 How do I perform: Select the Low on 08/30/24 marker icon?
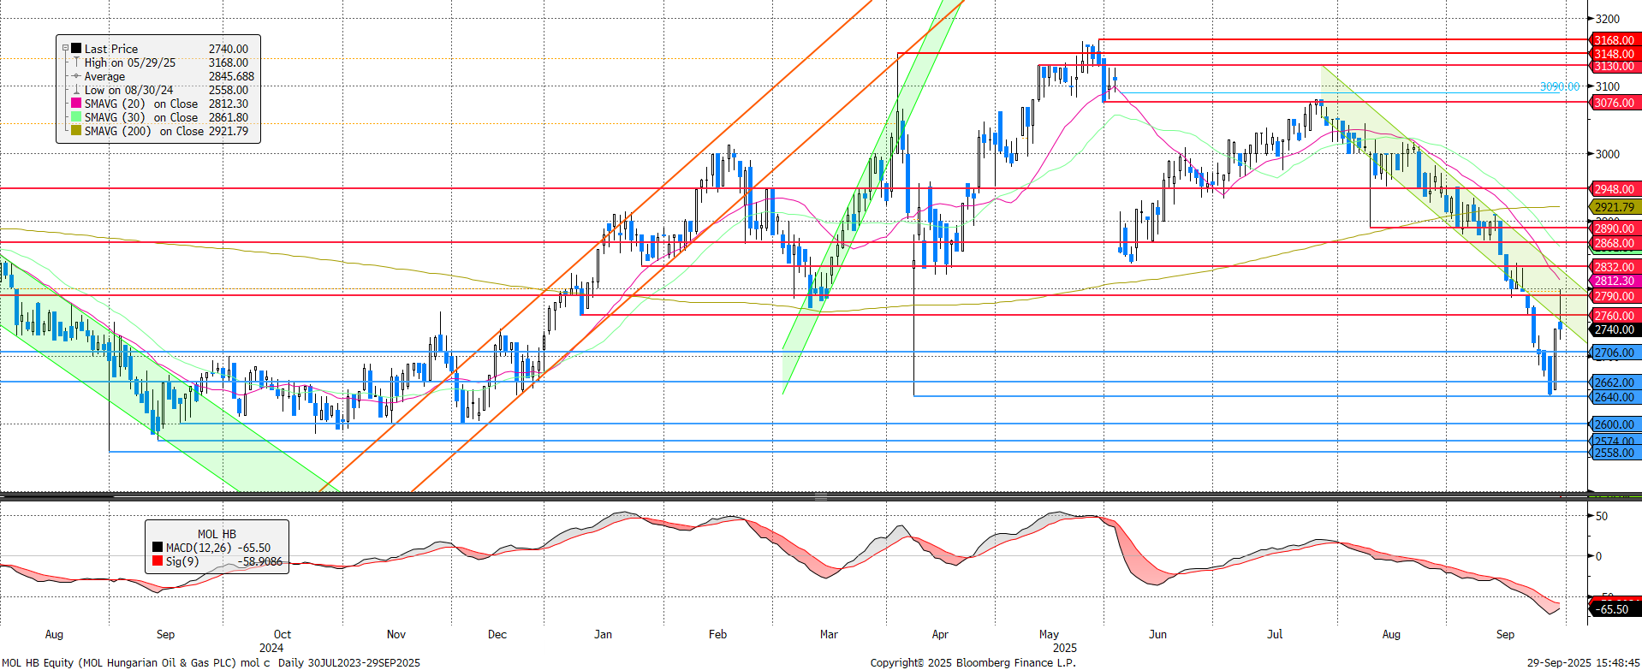[x=77, y=90]
